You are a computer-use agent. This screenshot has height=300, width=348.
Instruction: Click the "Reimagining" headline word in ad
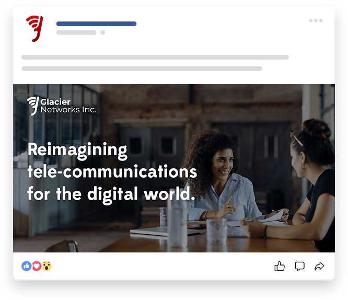(x=77, y=151)
